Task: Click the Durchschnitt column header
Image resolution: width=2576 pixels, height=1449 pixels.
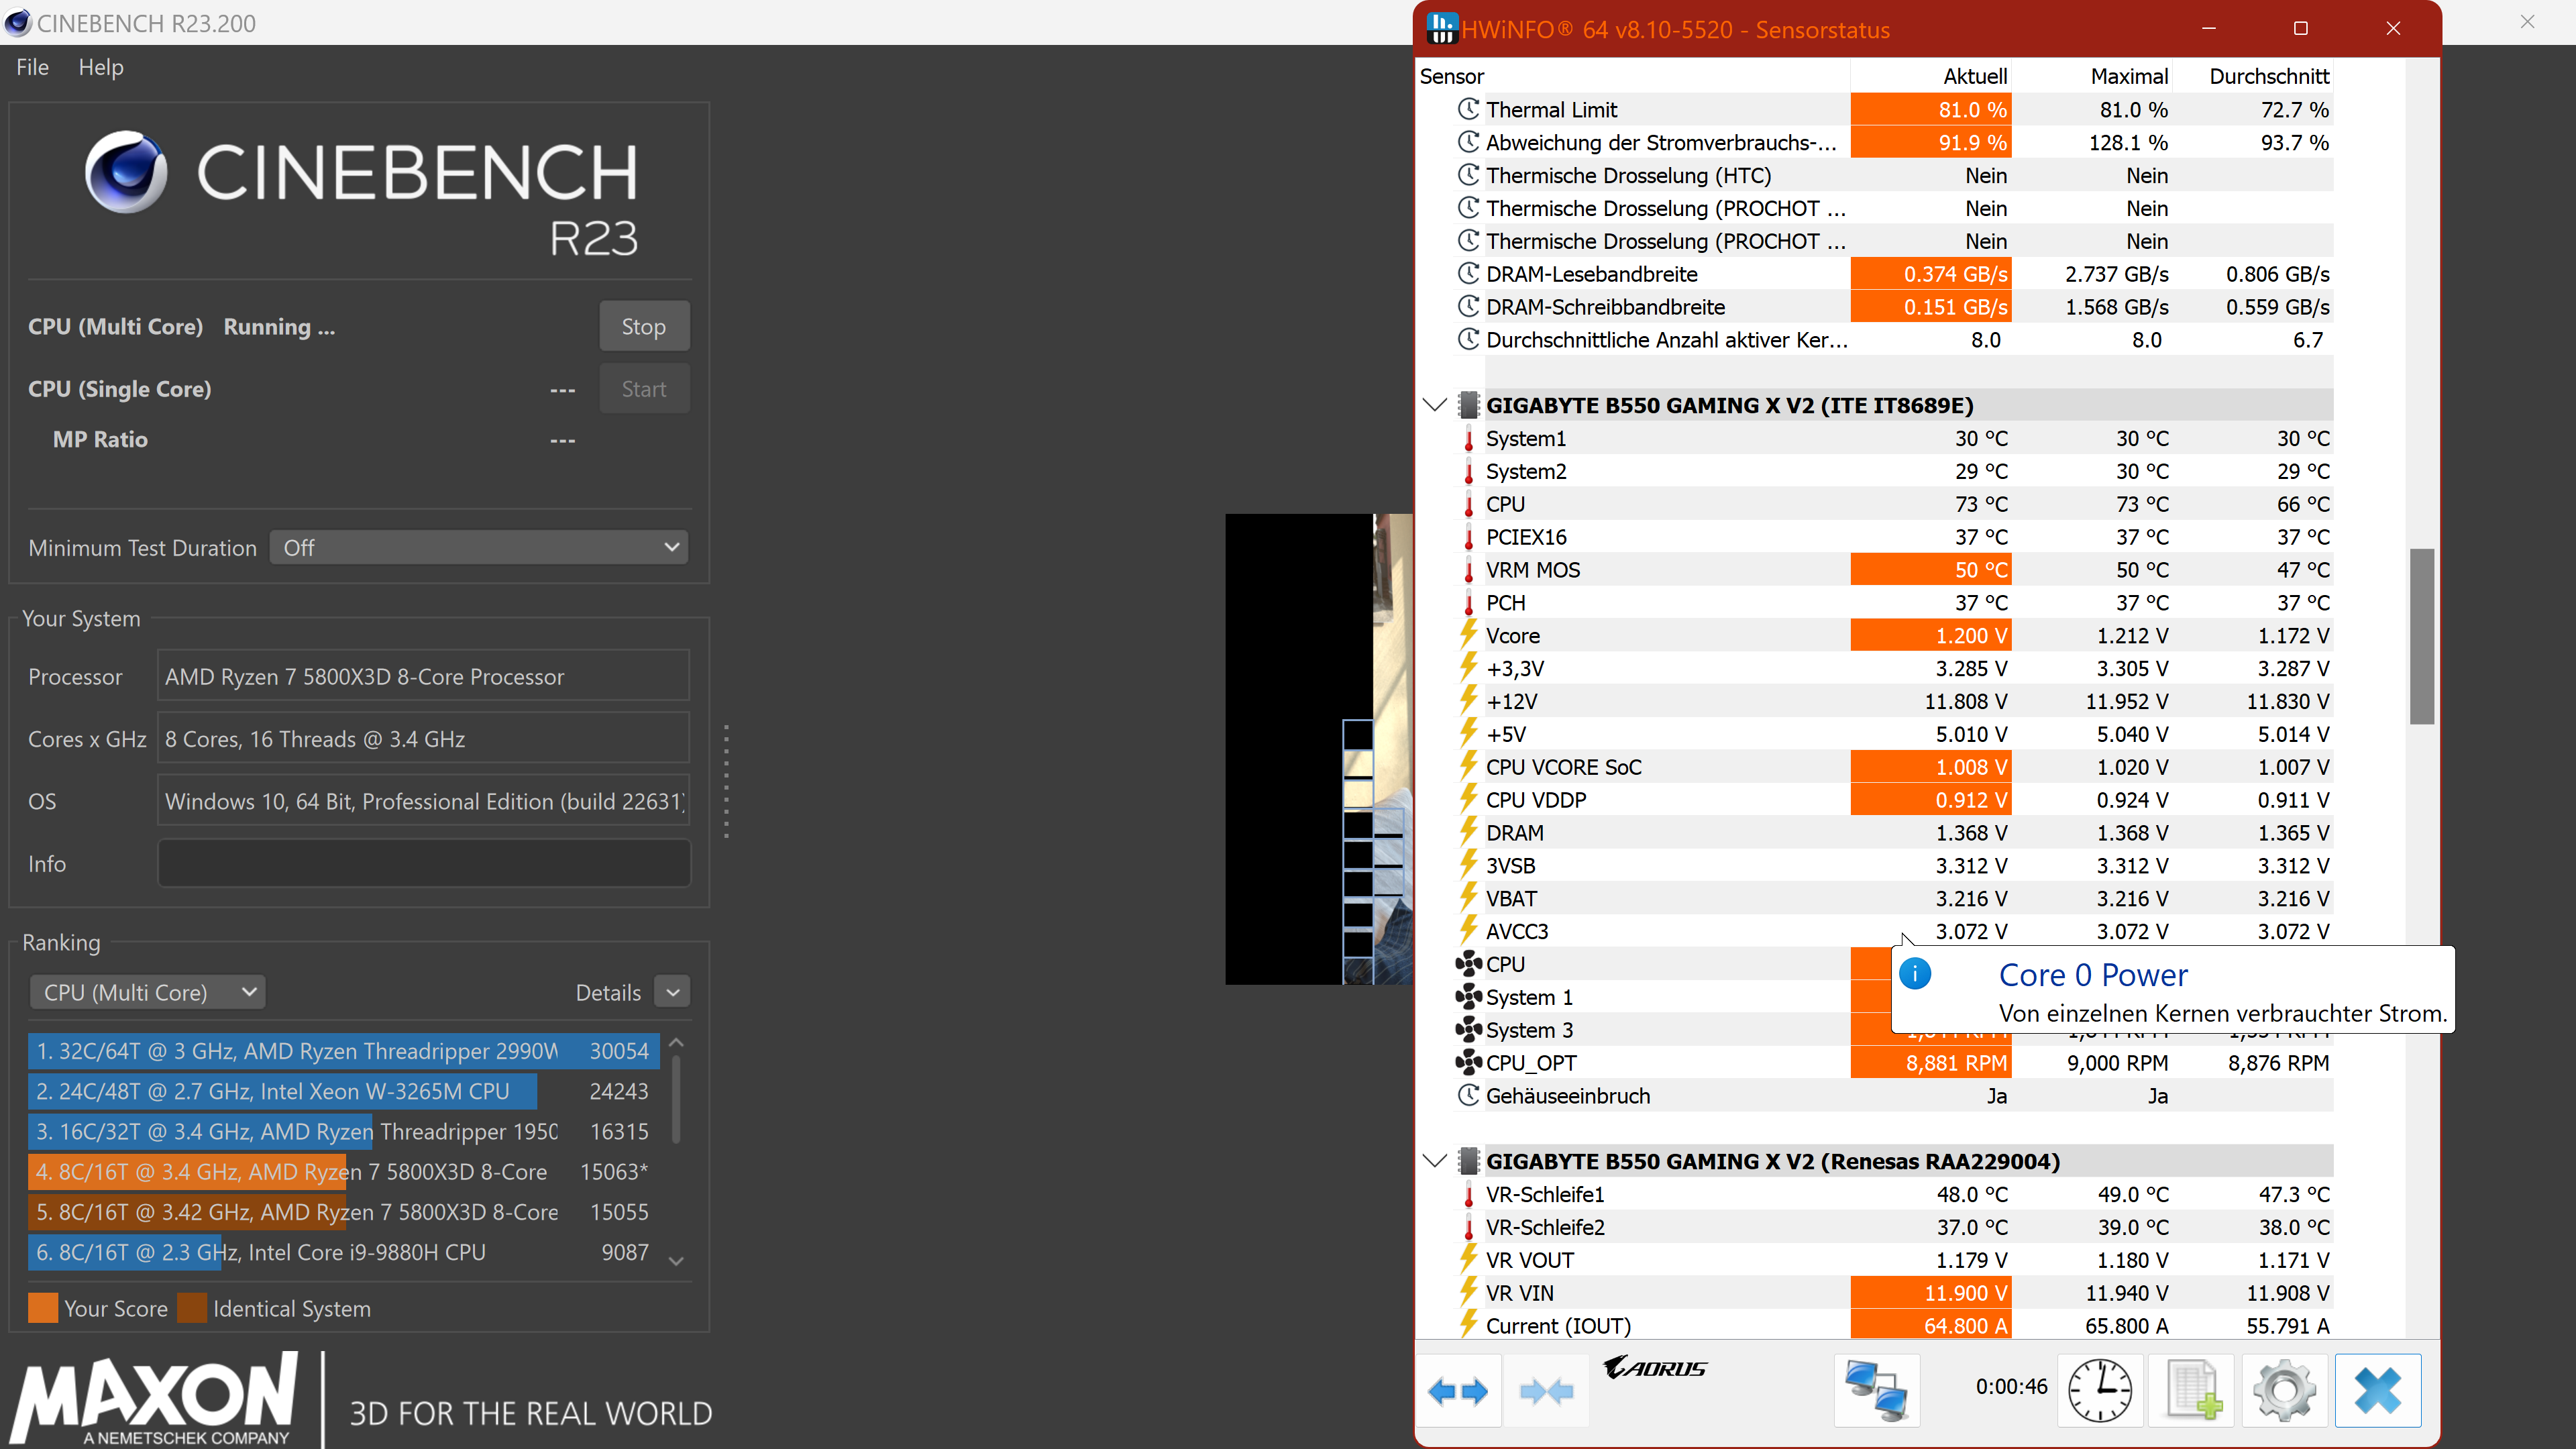Action: tap(2253, 76)
